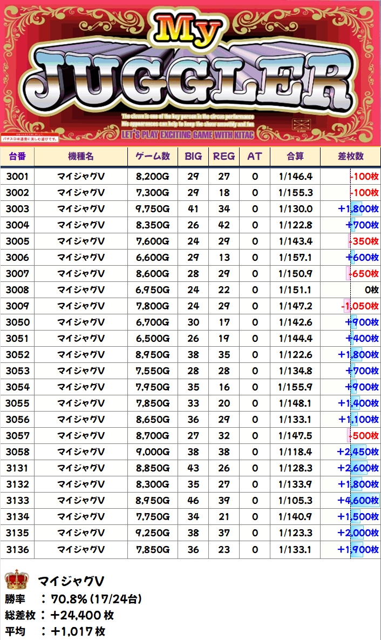Click the 0枚 value for machine 3008
The image size is (381, 640).
371,290
